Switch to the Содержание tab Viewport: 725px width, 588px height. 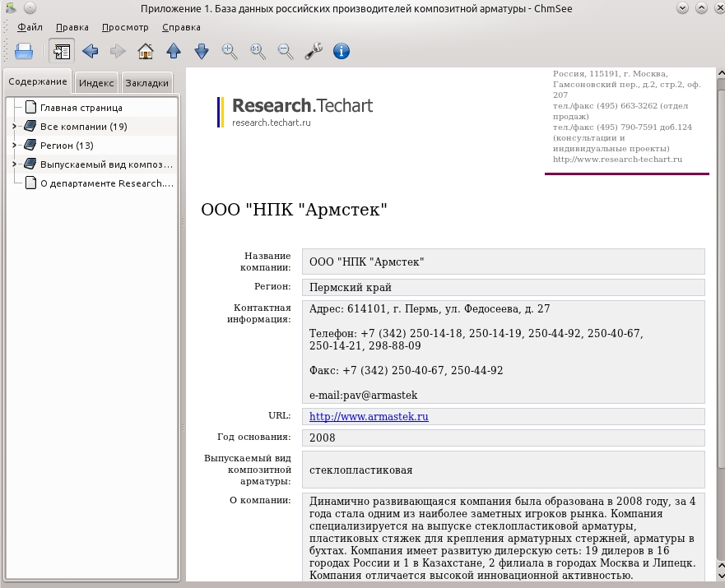click(38, 81)
